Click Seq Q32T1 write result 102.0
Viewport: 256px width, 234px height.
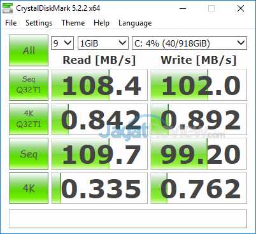coord(199,85)
